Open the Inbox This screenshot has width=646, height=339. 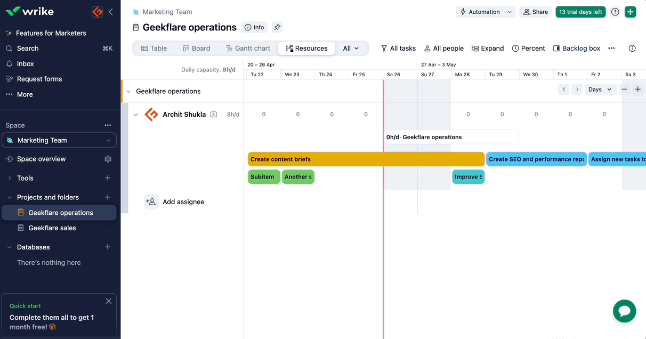25,64
